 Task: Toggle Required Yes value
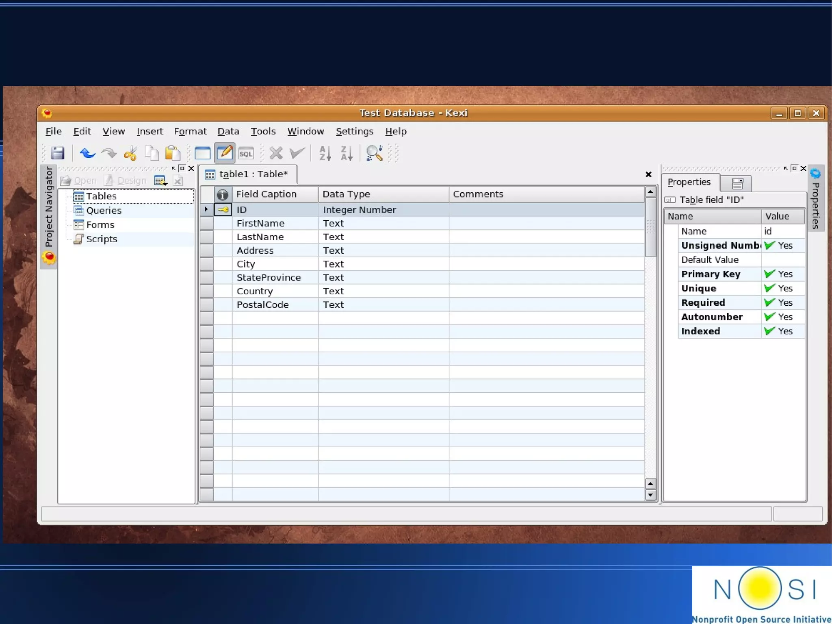pos(783,302)
